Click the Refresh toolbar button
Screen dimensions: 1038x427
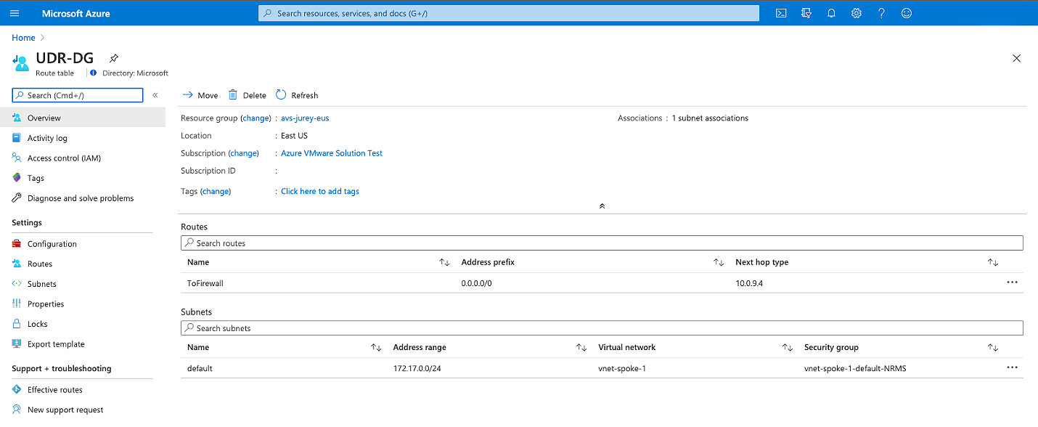(298, 95)
